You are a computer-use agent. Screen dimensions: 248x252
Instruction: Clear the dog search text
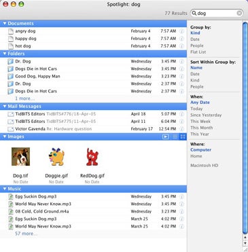239,14
